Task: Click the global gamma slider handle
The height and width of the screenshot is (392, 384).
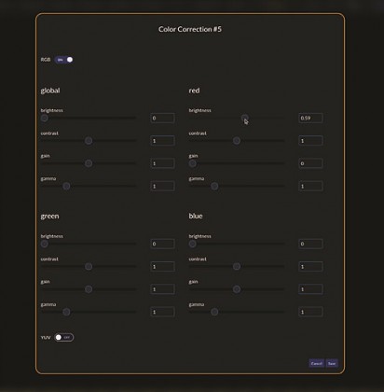Action: coord(66,186)
